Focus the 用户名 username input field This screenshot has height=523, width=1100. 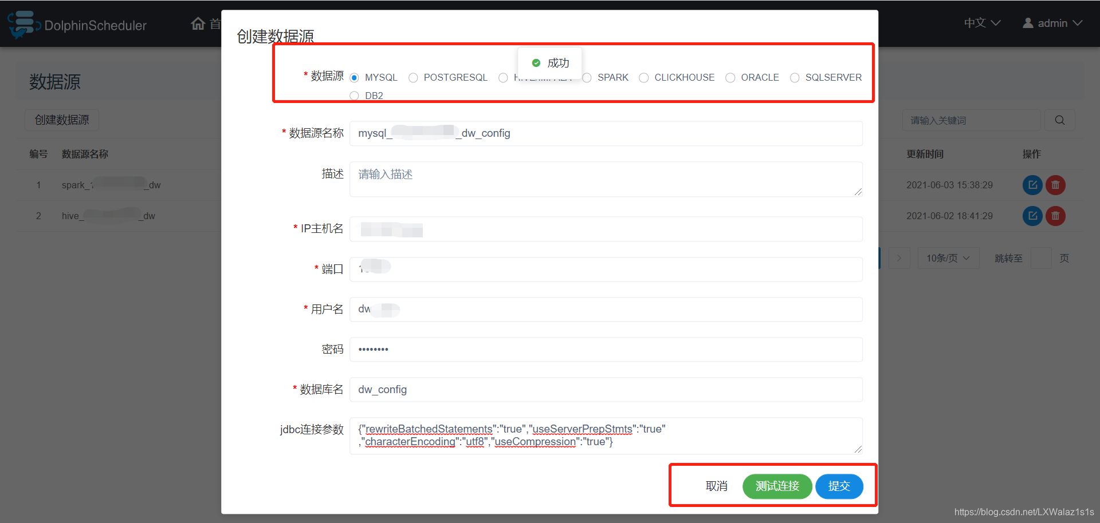(606, 309)
